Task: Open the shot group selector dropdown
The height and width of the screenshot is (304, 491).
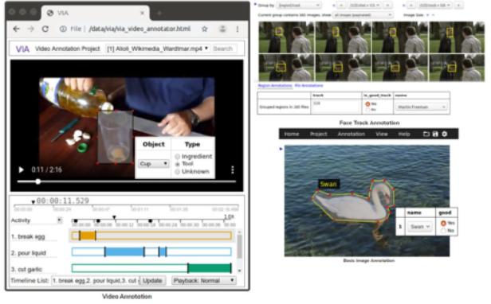Action: click(364, 6)
